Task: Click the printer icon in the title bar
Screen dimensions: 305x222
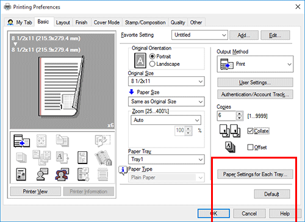Action: [x=7, y=7]
